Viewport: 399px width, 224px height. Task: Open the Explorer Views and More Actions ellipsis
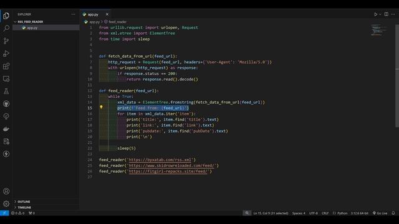point(74,14)
